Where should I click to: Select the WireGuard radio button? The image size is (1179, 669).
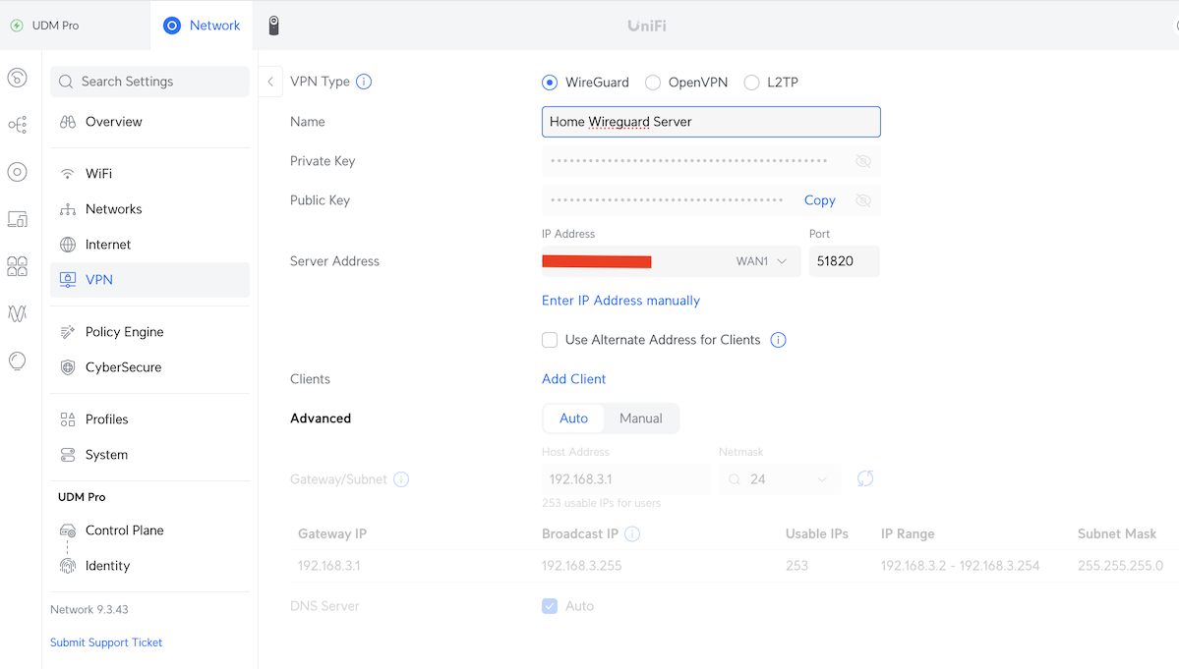pyautogui.click(x=550, y=82)
